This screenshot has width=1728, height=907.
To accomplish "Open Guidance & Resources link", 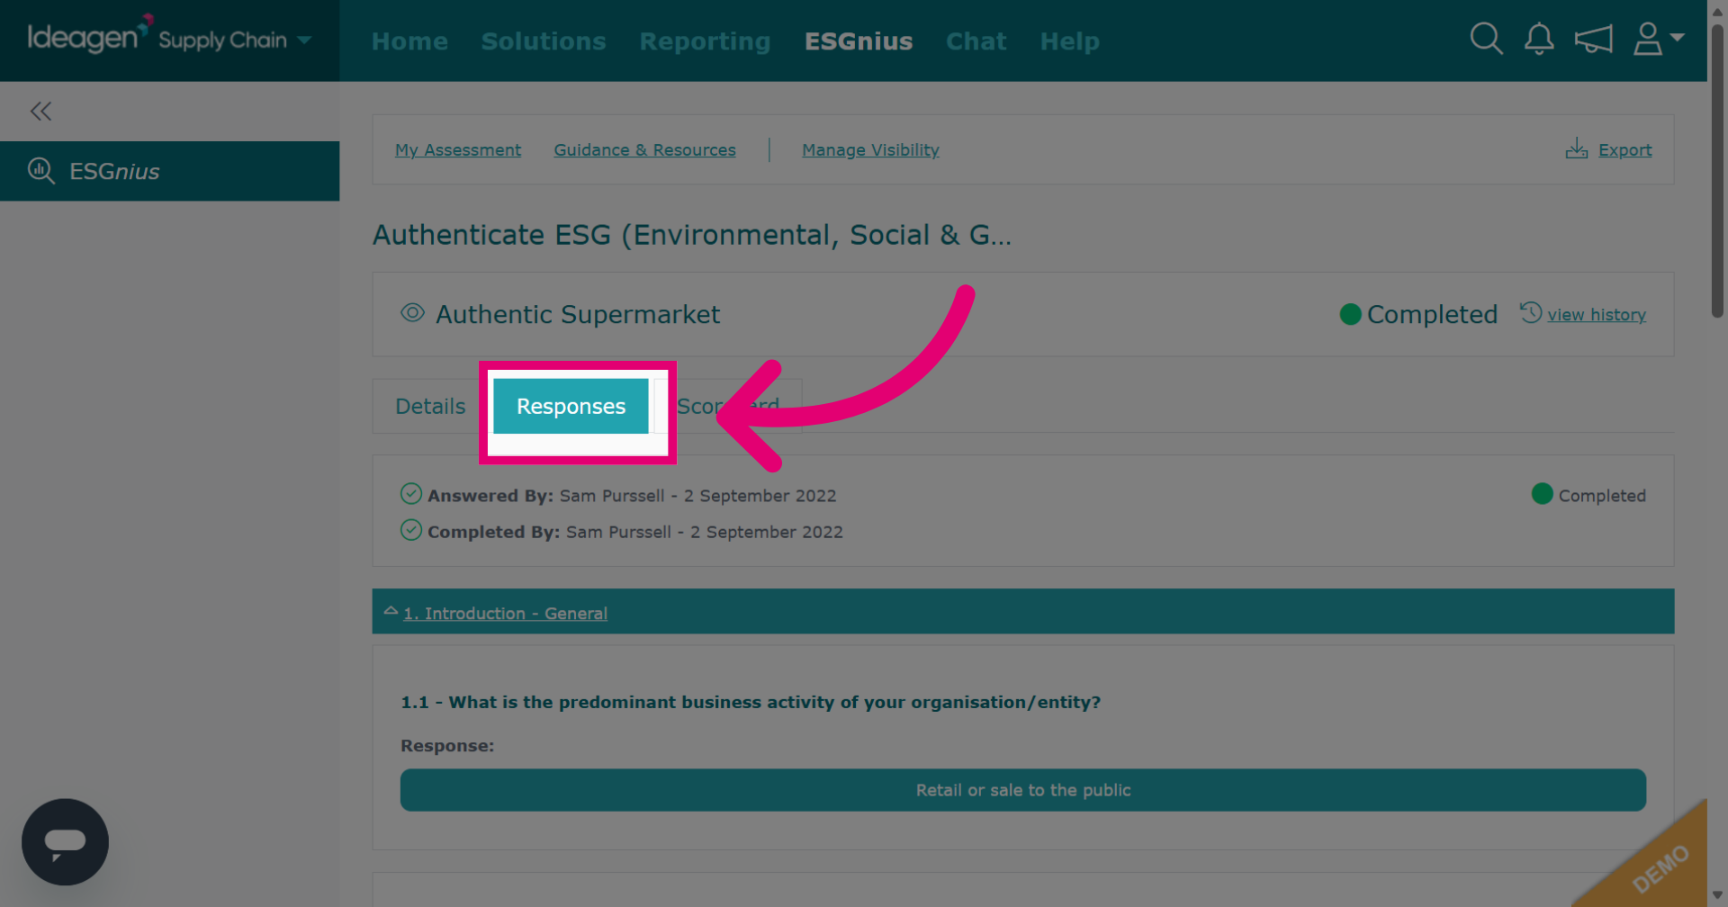I will pyautogui.click(x=644, y=149).
